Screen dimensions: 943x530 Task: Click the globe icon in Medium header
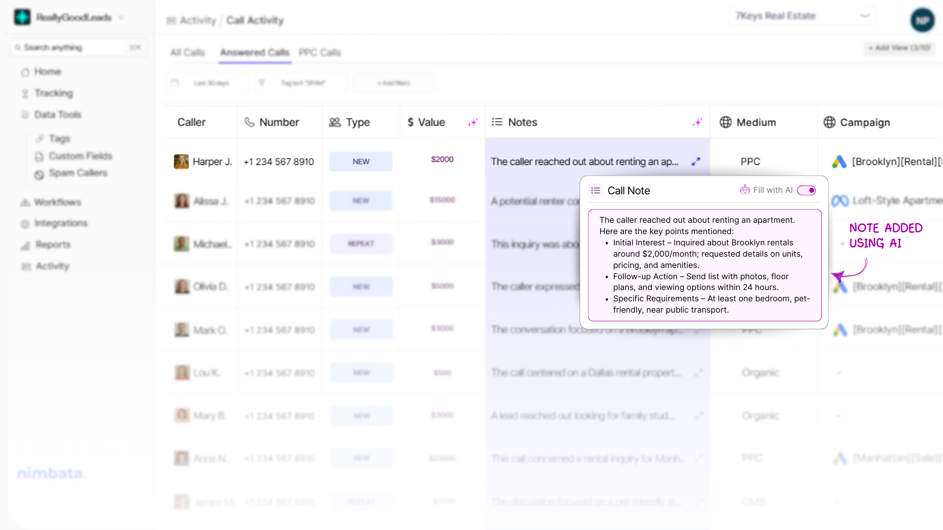pyautogui.click(x=725, y=122)
